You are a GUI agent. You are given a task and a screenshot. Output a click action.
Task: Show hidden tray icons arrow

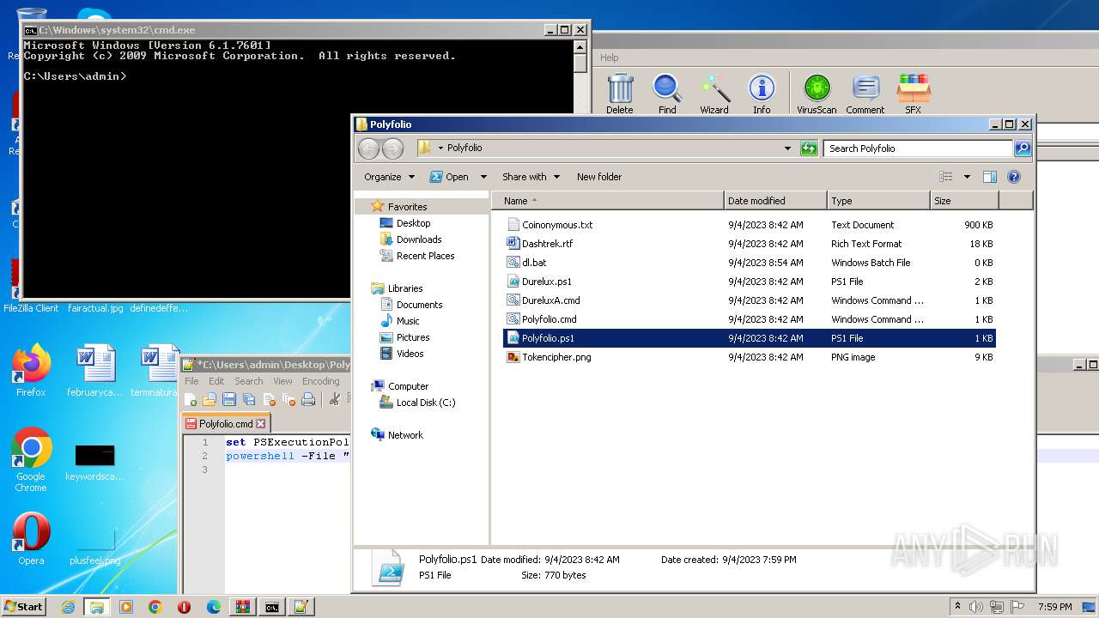[x=958, y=607]
